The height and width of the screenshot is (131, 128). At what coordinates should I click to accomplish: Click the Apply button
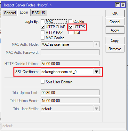tap(115, 30)
